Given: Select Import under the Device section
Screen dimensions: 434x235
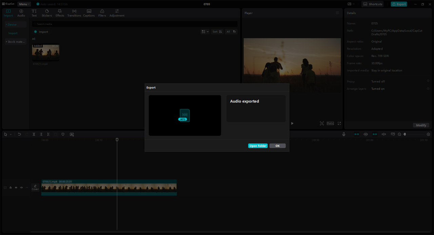Looking at the screenshot, I should [x=13, y=33].
